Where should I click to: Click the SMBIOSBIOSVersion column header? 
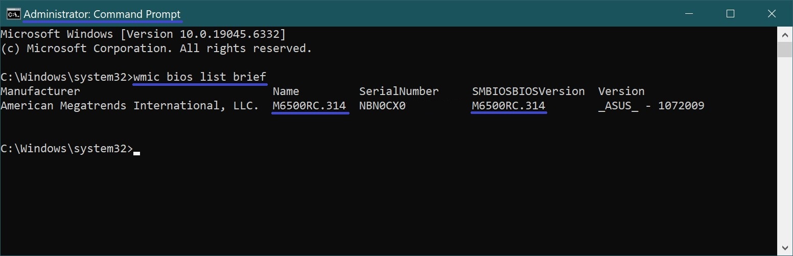[528, 91]
